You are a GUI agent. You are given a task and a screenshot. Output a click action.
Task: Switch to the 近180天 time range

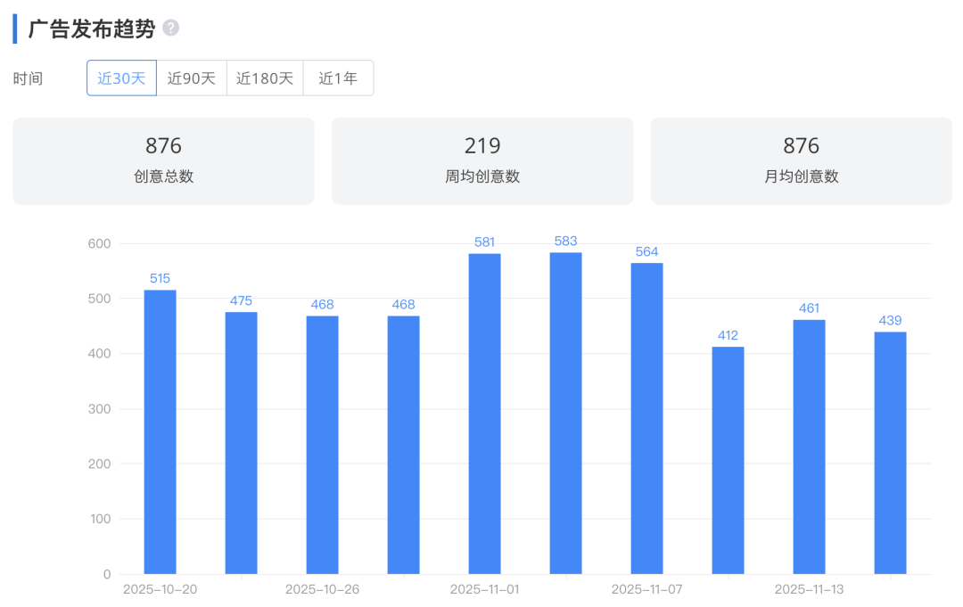(265, 78)
